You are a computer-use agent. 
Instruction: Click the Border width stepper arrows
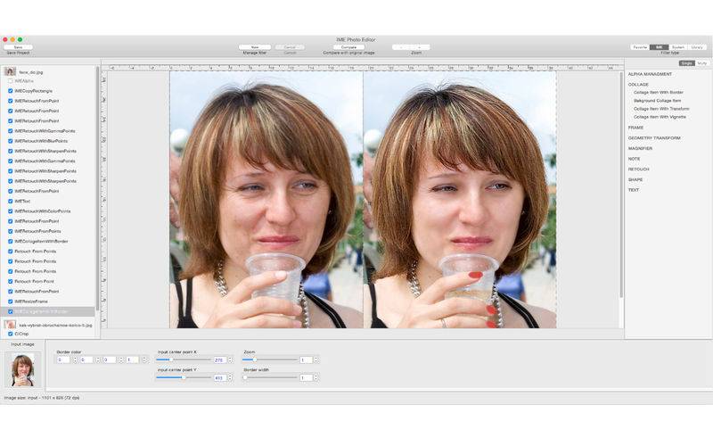[316, 377]
